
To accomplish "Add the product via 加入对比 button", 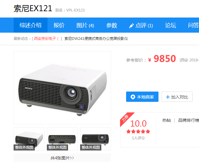I will 177,97.
